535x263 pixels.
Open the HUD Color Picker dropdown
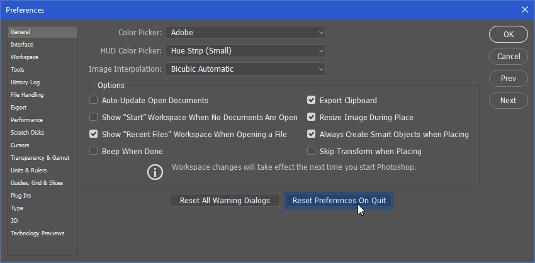tap(245, 51)
